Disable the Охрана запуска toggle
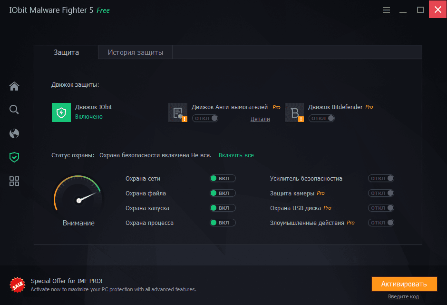The width and height of the screenshot is (447, 305). tap(223, 208)
